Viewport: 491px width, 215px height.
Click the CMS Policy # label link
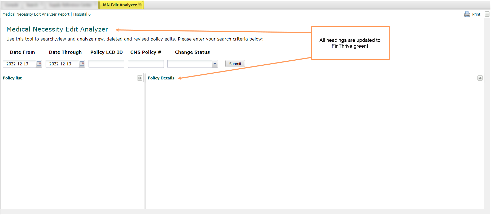[146, 52]
